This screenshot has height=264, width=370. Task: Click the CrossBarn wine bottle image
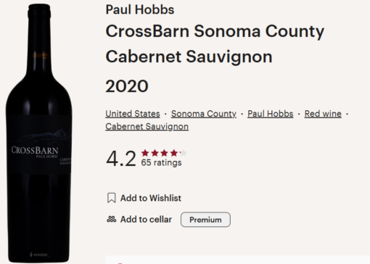pos(38,133)
